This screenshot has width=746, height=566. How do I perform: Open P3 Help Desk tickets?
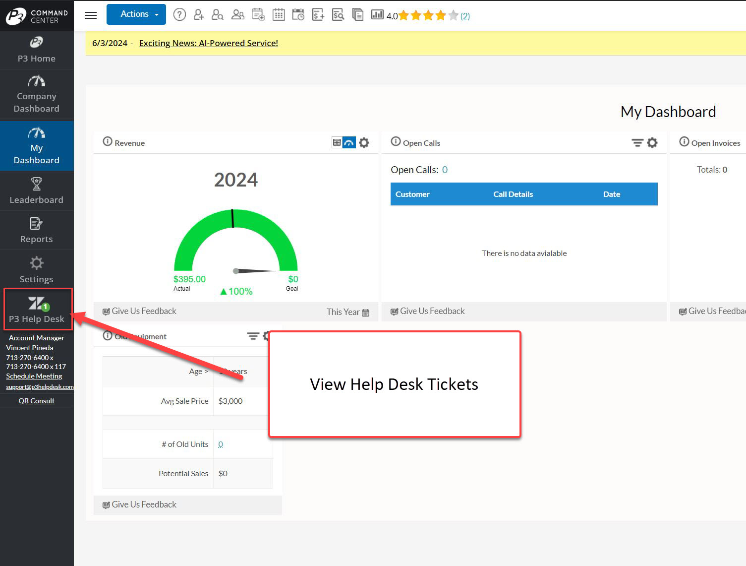click(x=37, y=310)
